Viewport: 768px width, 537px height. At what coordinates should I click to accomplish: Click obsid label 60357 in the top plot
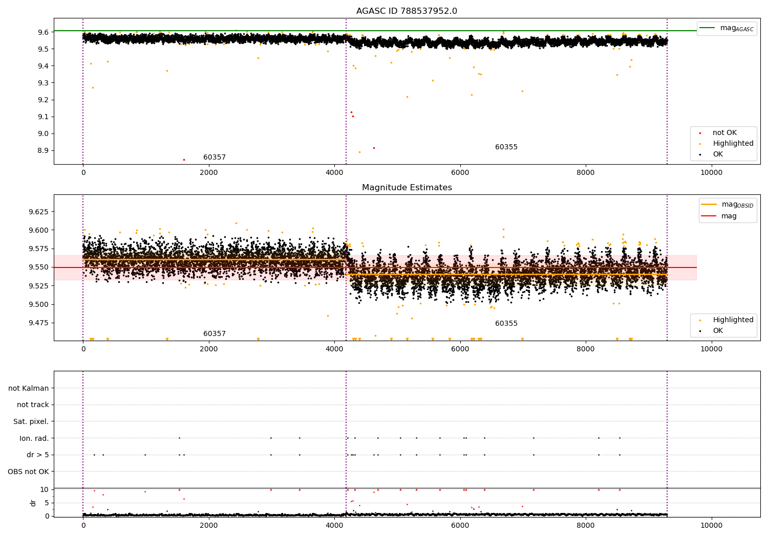pos(215,158)
